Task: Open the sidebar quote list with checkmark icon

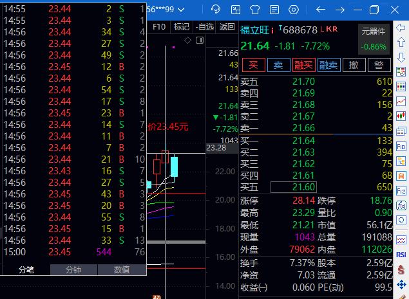Action: (401, 71)
